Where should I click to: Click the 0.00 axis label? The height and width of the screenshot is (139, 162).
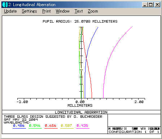point(80,102)
